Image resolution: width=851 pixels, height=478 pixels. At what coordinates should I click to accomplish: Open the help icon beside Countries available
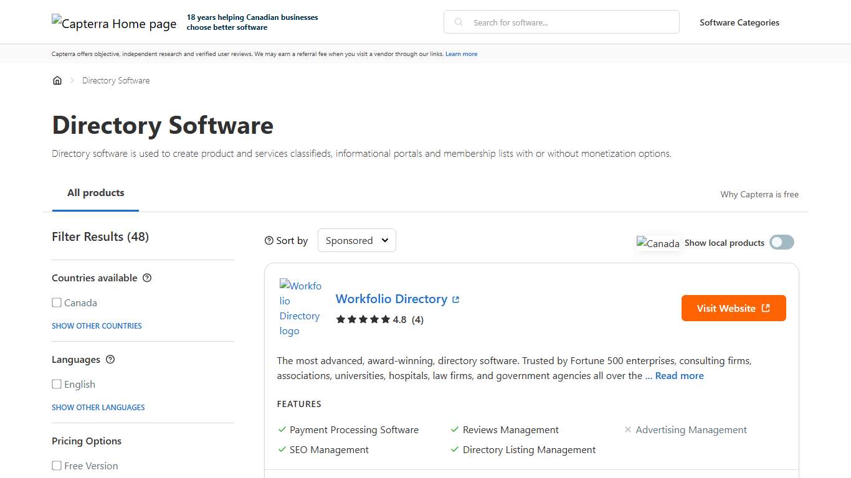146,278
